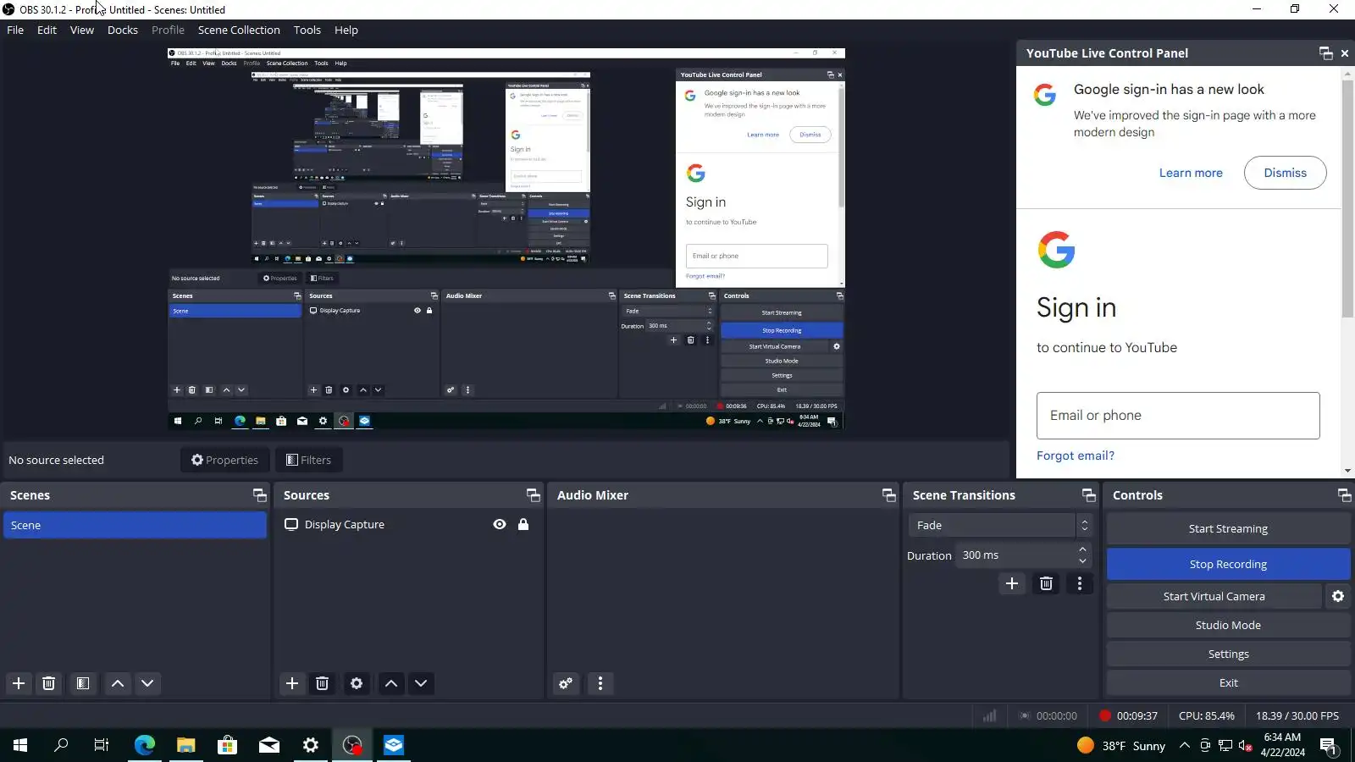Open source Filters button

[x=308, y=460]
